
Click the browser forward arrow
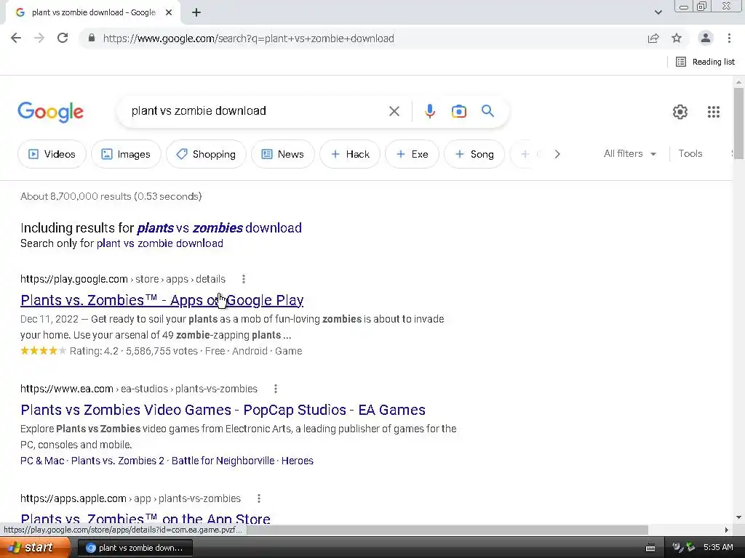39,38
